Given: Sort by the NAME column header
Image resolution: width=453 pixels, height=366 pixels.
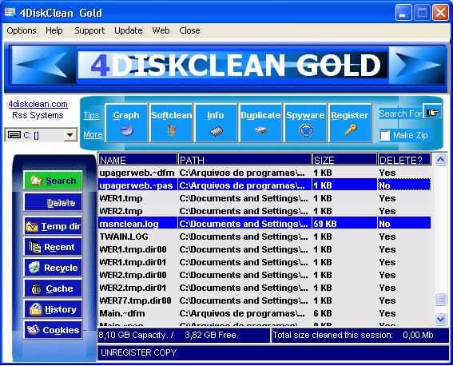Looking at the screenshot, I should click(137, 160).
